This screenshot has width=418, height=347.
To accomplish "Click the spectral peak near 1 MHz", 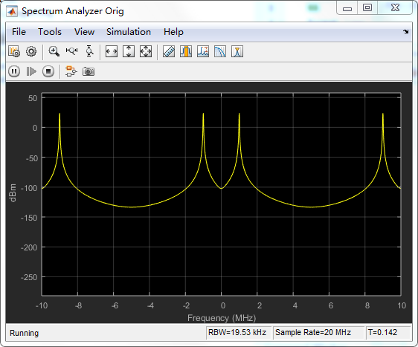I will tap(239, 114).
